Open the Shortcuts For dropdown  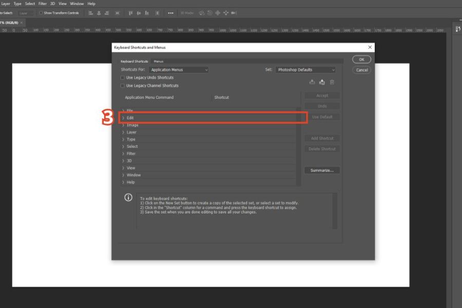pos(179,70)
